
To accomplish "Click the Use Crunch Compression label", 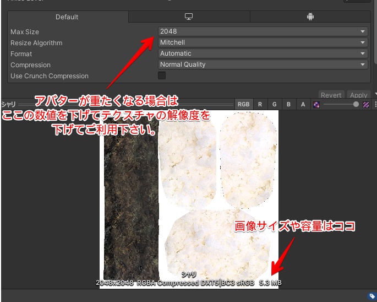I will tap(50, 76).
